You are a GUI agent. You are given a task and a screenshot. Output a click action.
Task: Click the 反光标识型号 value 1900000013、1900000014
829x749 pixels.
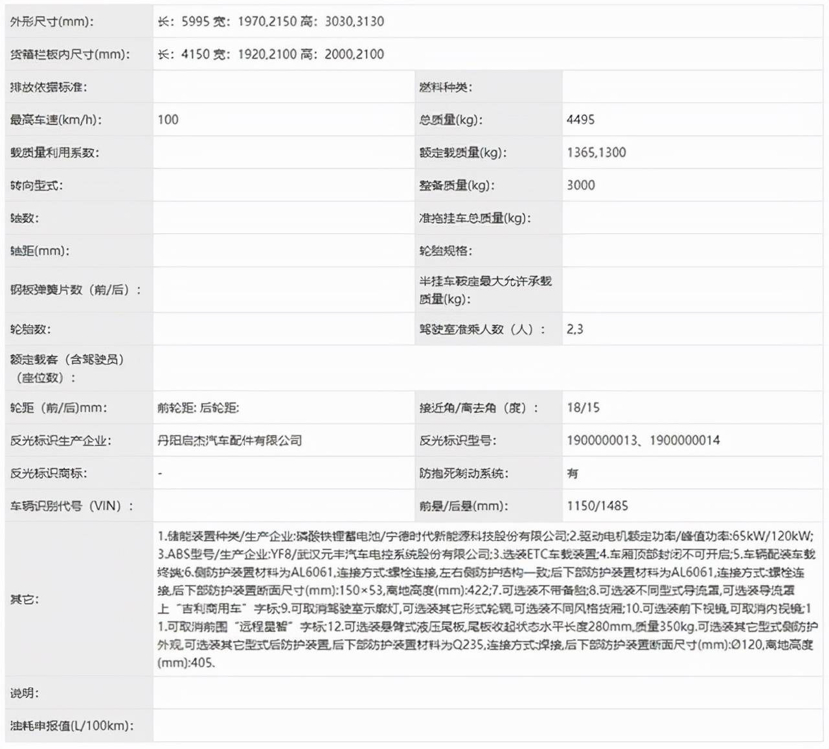click(x=643, y=441)
